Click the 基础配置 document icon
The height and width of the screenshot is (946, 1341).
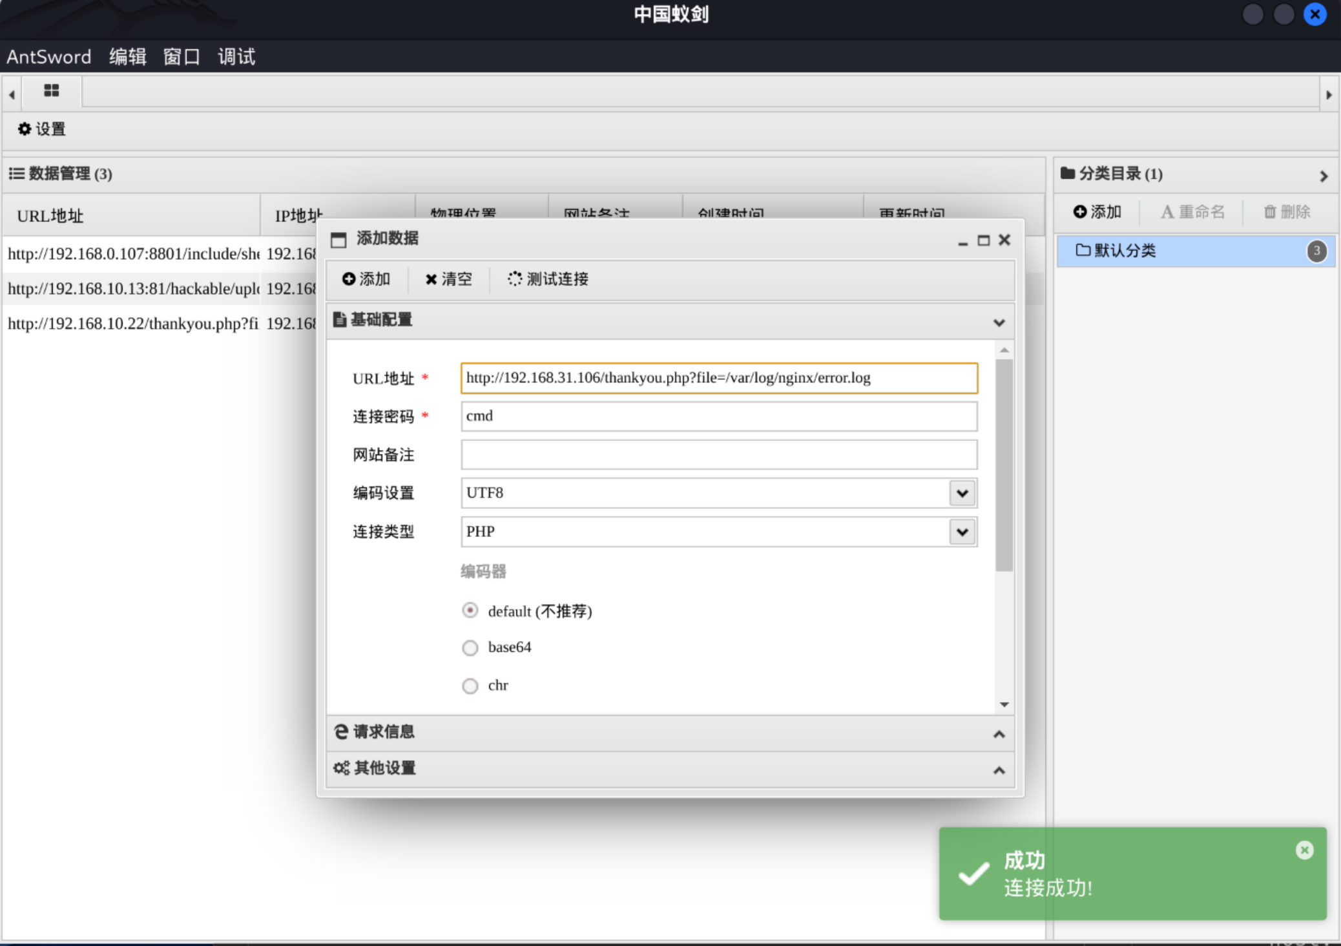click(x=339, y=319)
